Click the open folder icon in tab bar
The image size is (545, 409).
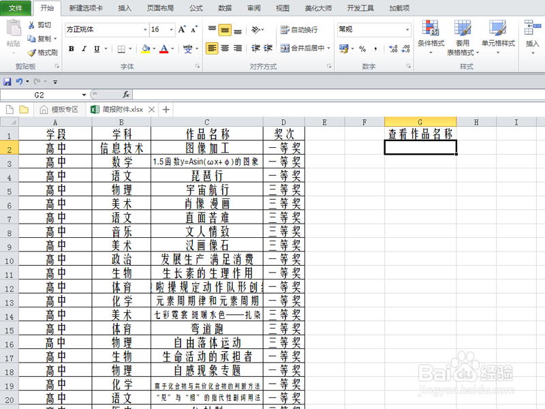tap(24, 110)
